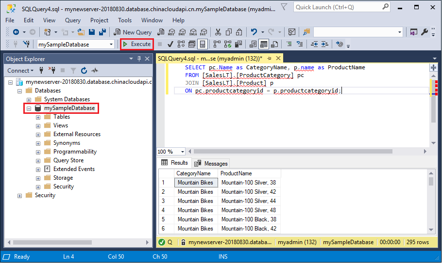Toggle Include Live Query Statistics
Screen dimensions: 442x263
(x=227, y=44)
